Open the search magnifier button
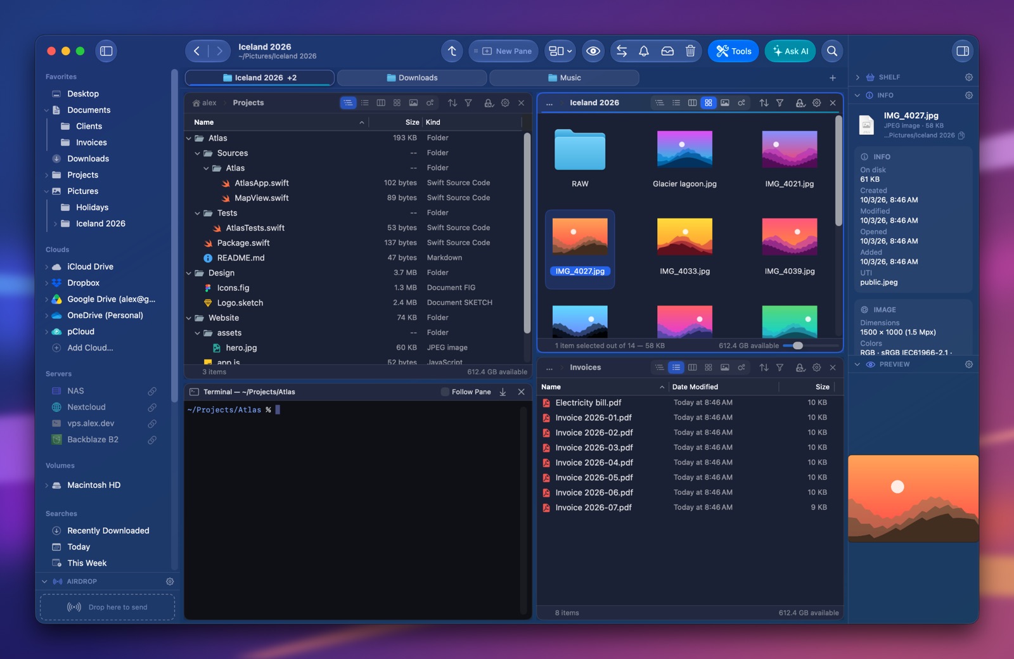1014x659 pixels. (x=832, y=51)
